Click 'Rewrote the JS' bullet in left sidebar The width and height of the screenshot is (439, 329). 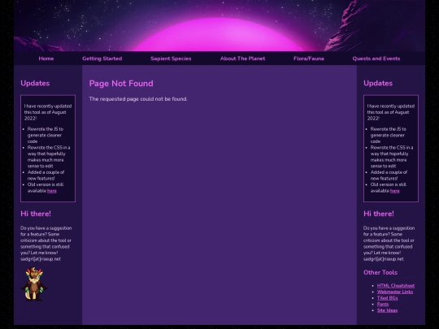click(46, 135)
